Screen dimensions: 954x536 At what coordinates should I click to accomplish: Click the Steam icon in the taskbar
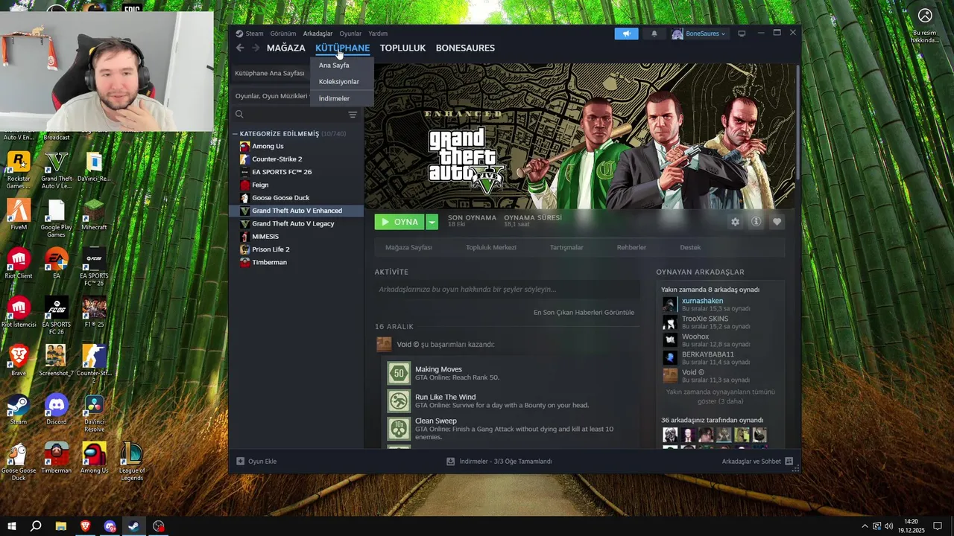(x=134, y=526)
